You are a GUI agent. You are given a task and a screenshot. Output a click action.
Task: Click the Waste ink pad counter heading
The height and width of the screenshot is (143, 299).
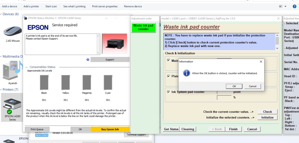point(192,27)
